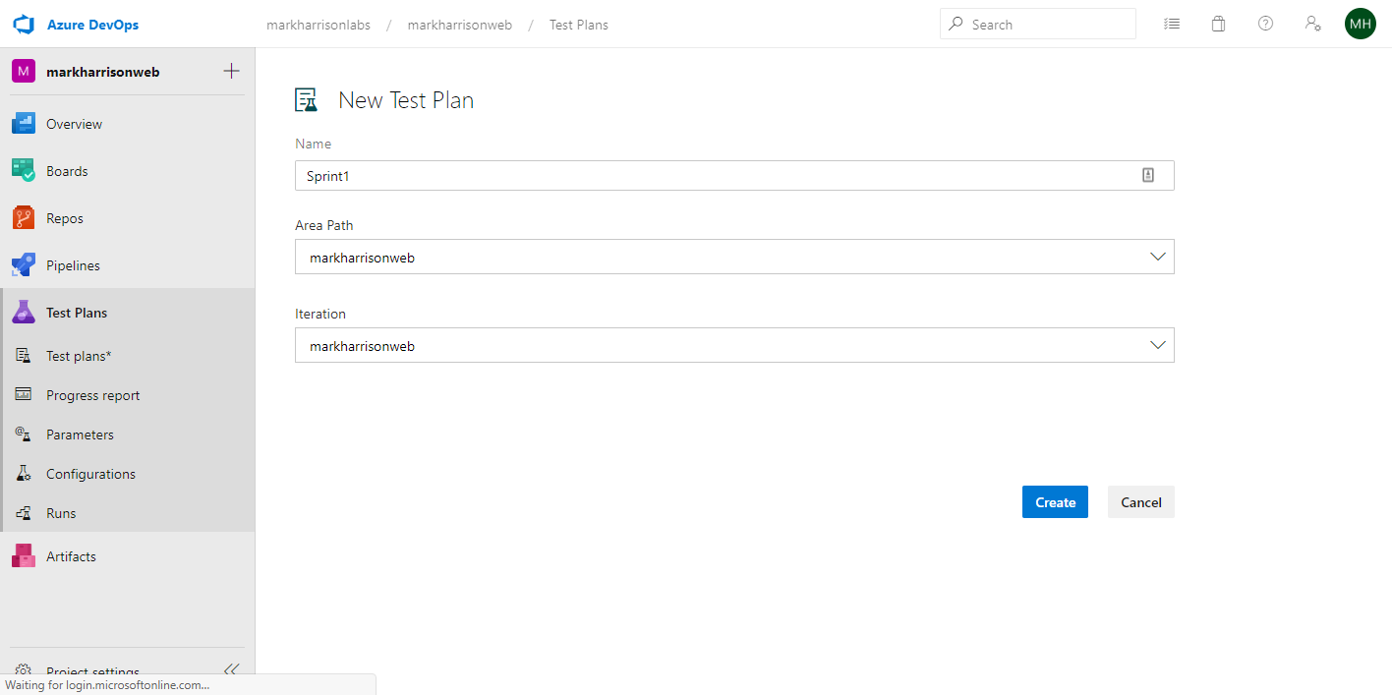1392x695 pixels.
Task: Click the icon inside the Name field
Action: tap(1147, 175)
